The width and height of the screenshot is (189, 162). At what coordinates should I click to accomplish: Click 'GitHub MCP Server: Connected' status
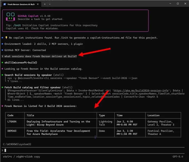point(25,50)
